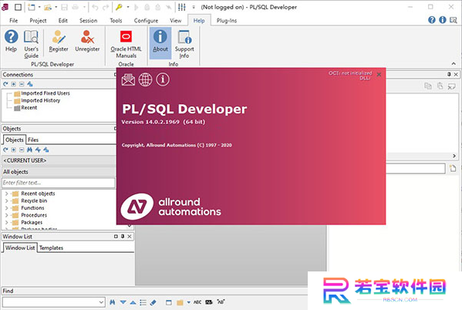This screenshot has width=462, height=310.
Task: Click the Preferences sliders icon in quick toolbar
Action: tap(182, 7)
